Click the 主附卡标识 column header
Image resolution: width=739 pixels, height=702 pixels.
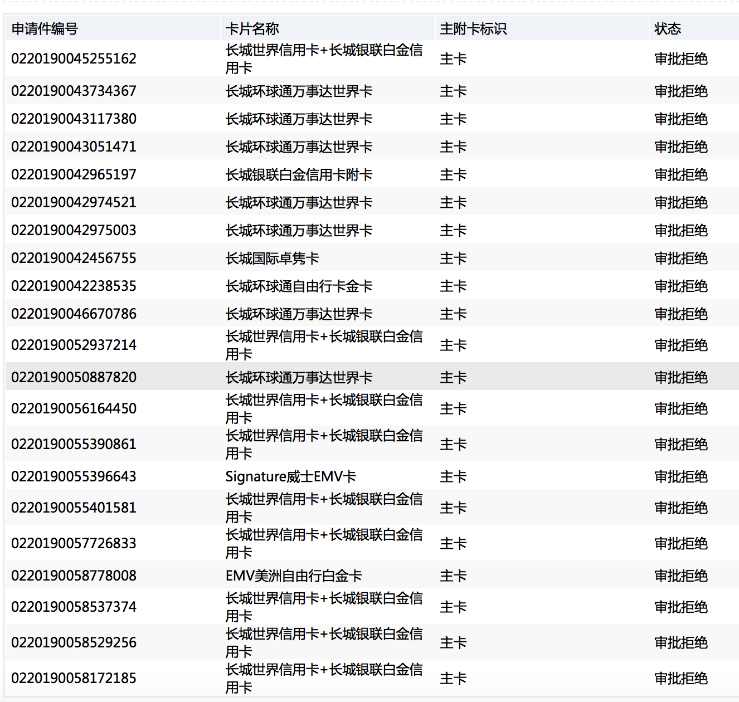[x=473, y=29]
